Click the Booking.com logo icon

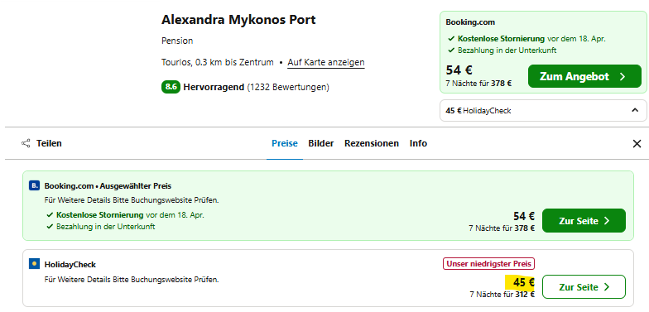(x=34, y=185)
